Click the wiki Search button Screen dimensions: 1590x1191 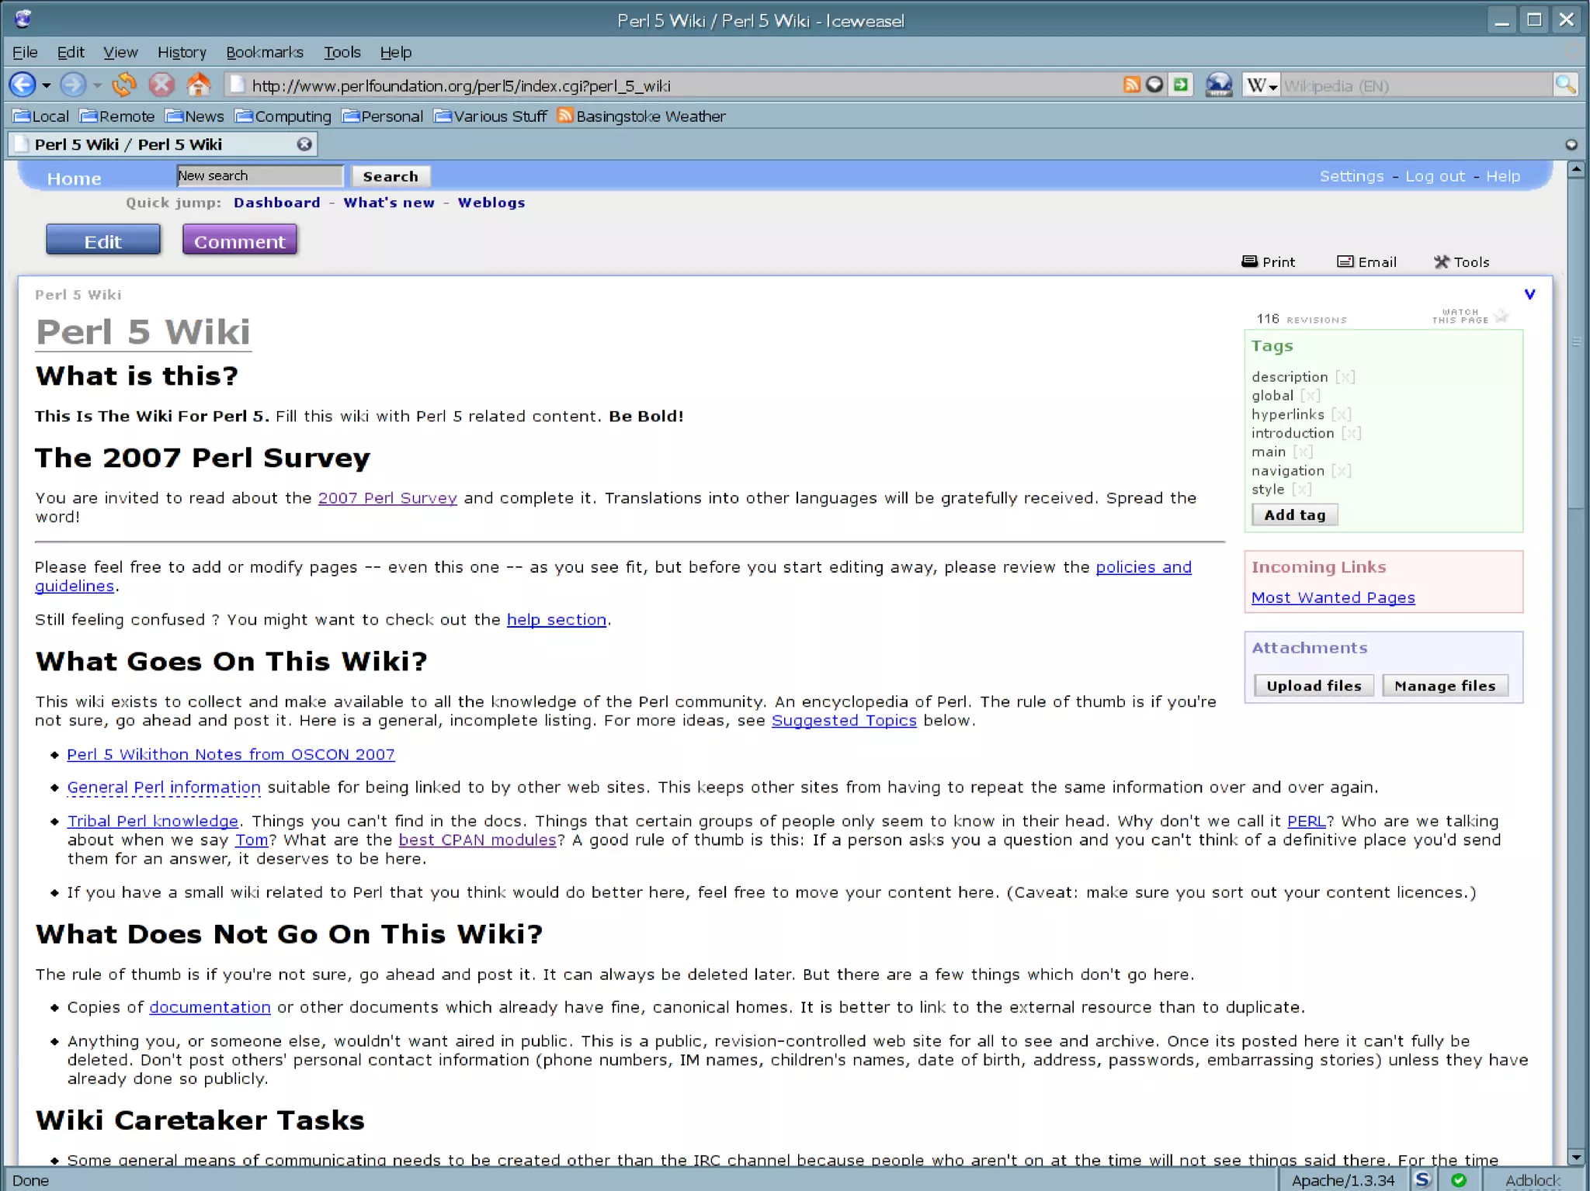391,176
